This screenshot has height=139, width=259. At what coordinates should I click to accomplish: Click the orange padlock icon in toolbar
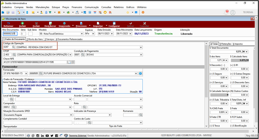point(105,12)
